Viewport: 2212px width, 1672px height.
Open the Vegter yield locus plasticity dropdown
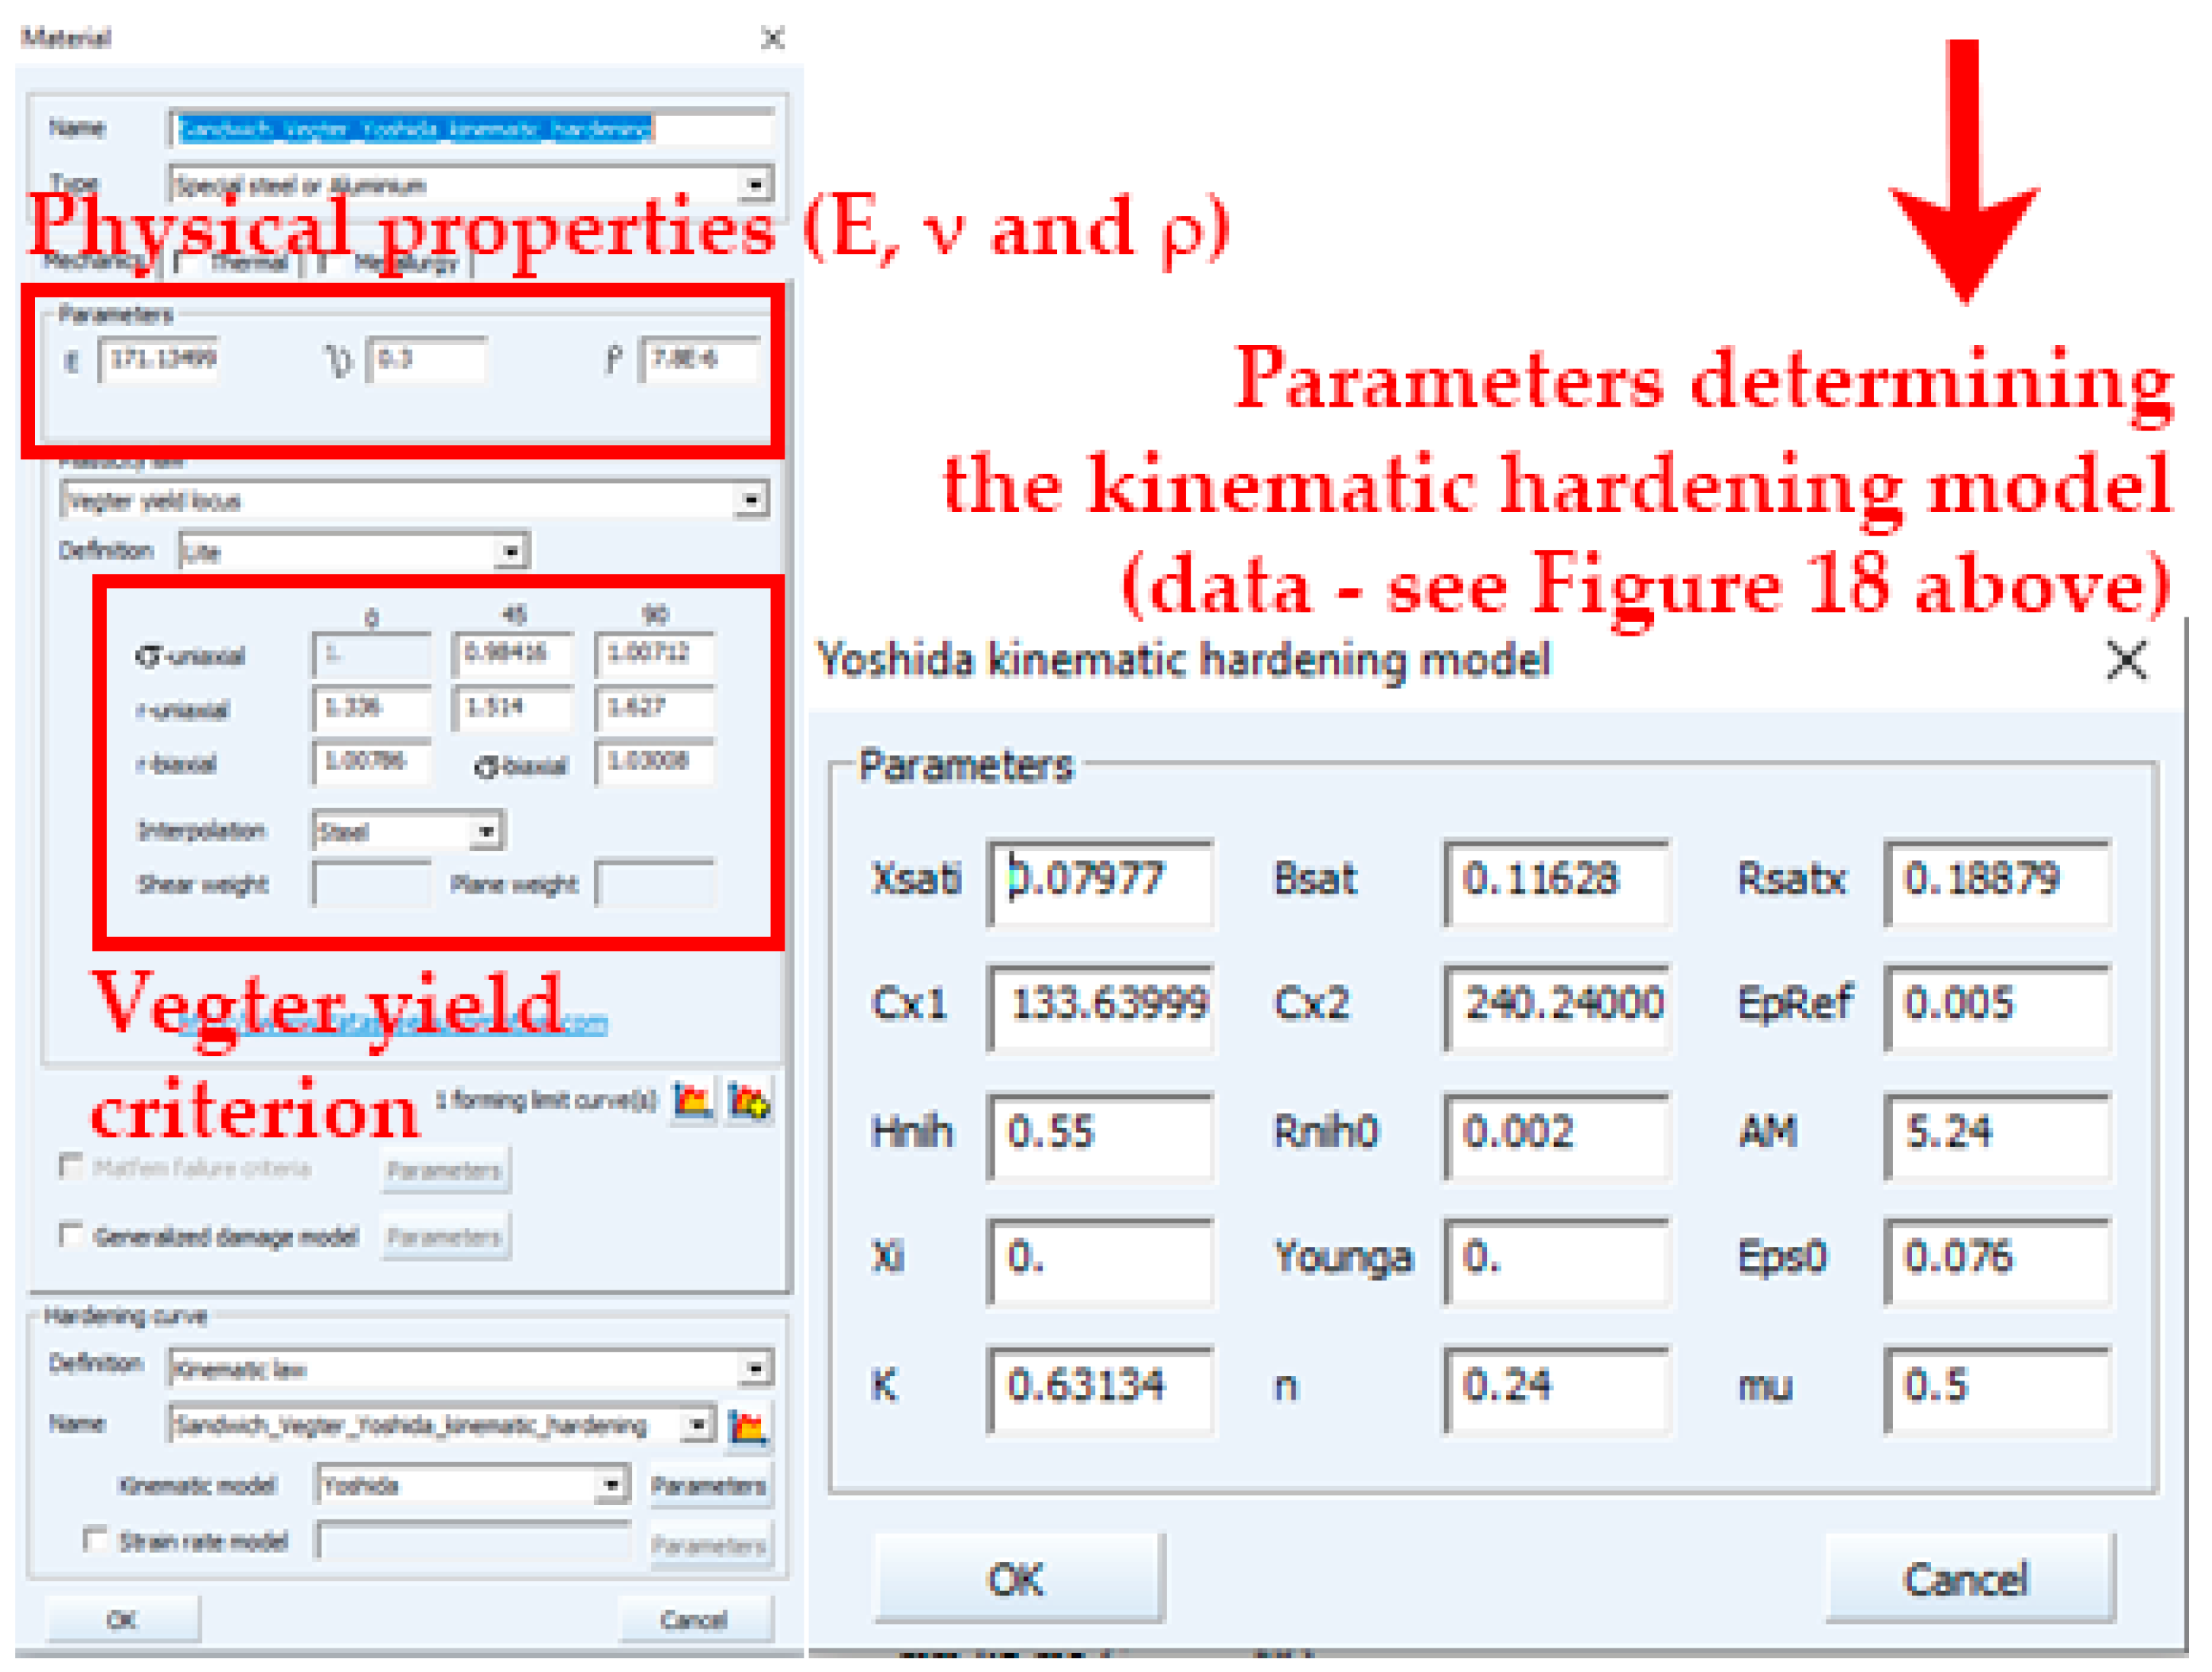click(x=751, y=499)
